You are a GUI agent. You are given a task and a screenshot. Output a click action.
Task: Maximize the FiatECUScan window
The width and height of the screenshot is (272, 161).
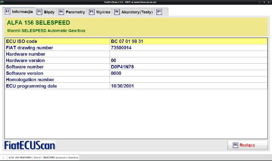click(x=264, y=2)
